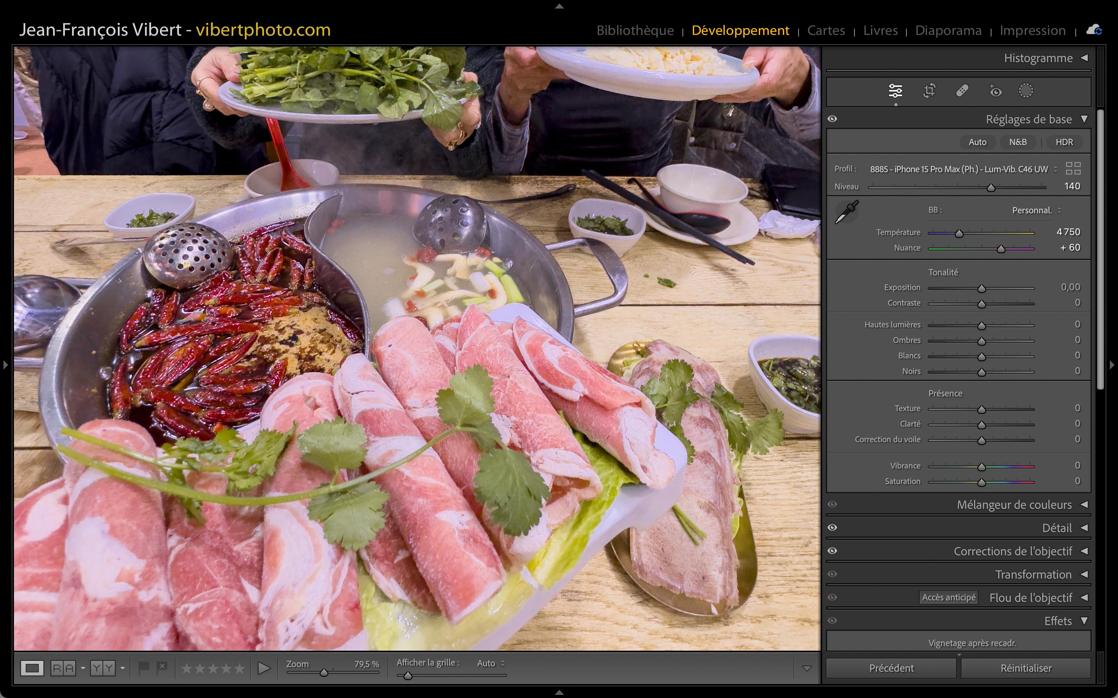Select the Edit sliders tool icon
The image size is (1118, 698).
pyautogui.click(x=895, y=91)
